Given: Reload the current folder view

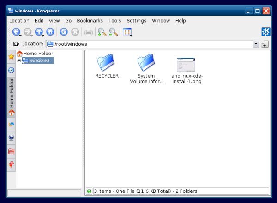Looking at the screenshot, I should (x=64, y=32).
